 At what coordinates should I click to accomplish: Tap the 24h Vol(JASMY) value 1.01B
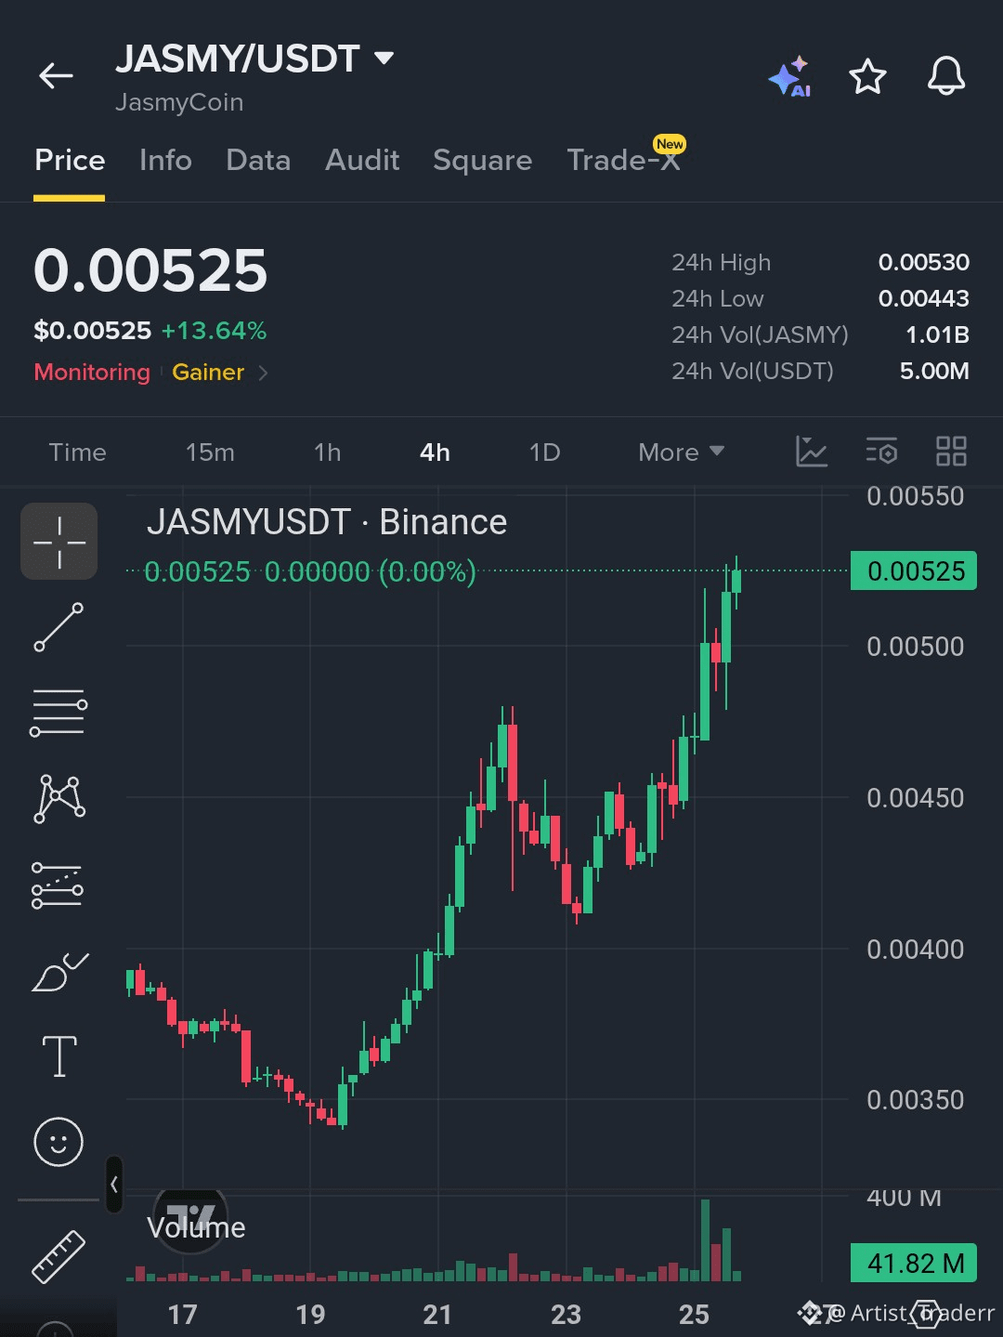click(x=938, y=335)
